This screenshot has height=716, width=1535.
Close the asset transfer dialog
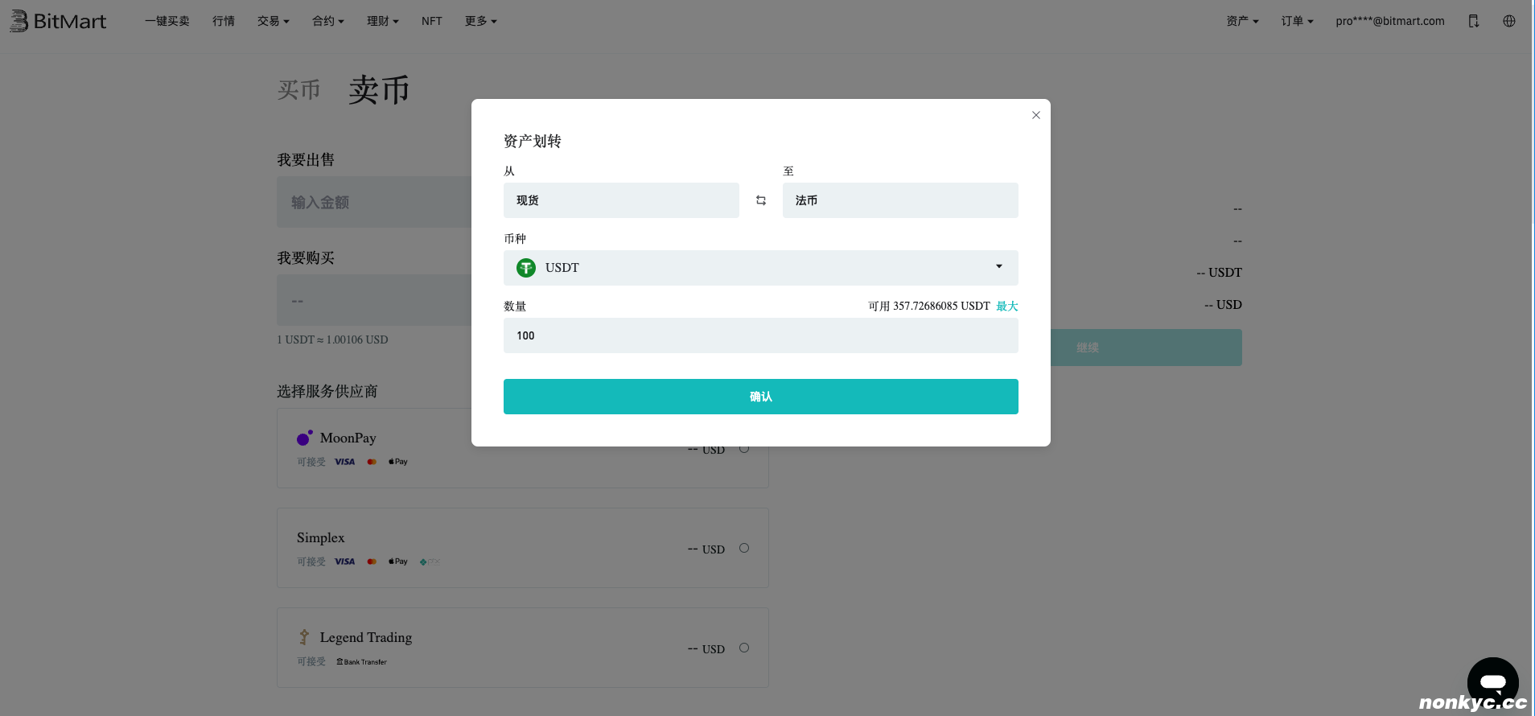1035,115
